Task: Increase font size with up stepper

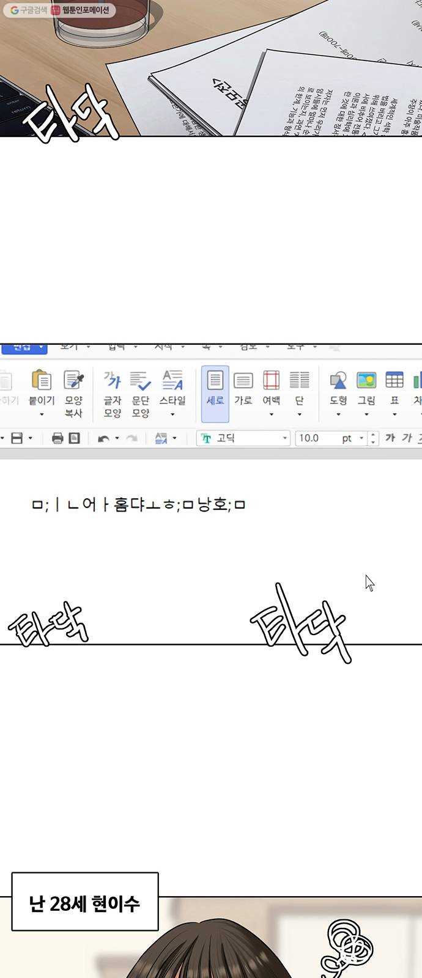Action: (x=374, y=435)
